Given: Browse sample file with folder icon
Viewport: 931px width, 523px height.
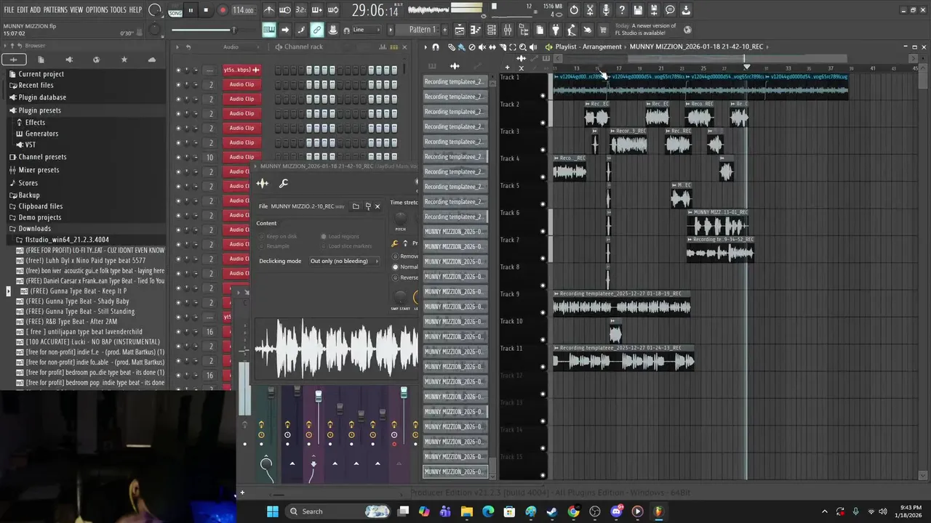Looking at the screenshot, I should (356, 206).
